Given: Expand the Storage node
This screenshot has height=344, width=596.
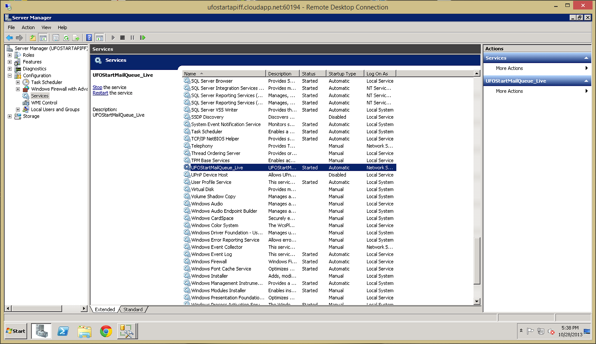Looking at the screenshot, I should [x=10, y=117].
